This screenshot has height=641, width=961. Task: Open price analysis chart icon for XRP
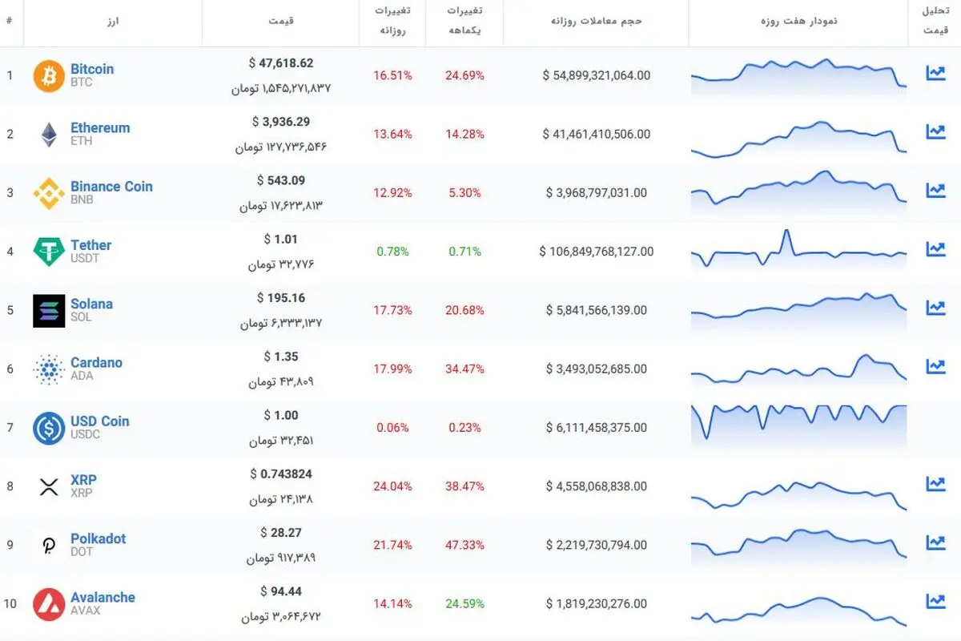click(x=935, y=483)
